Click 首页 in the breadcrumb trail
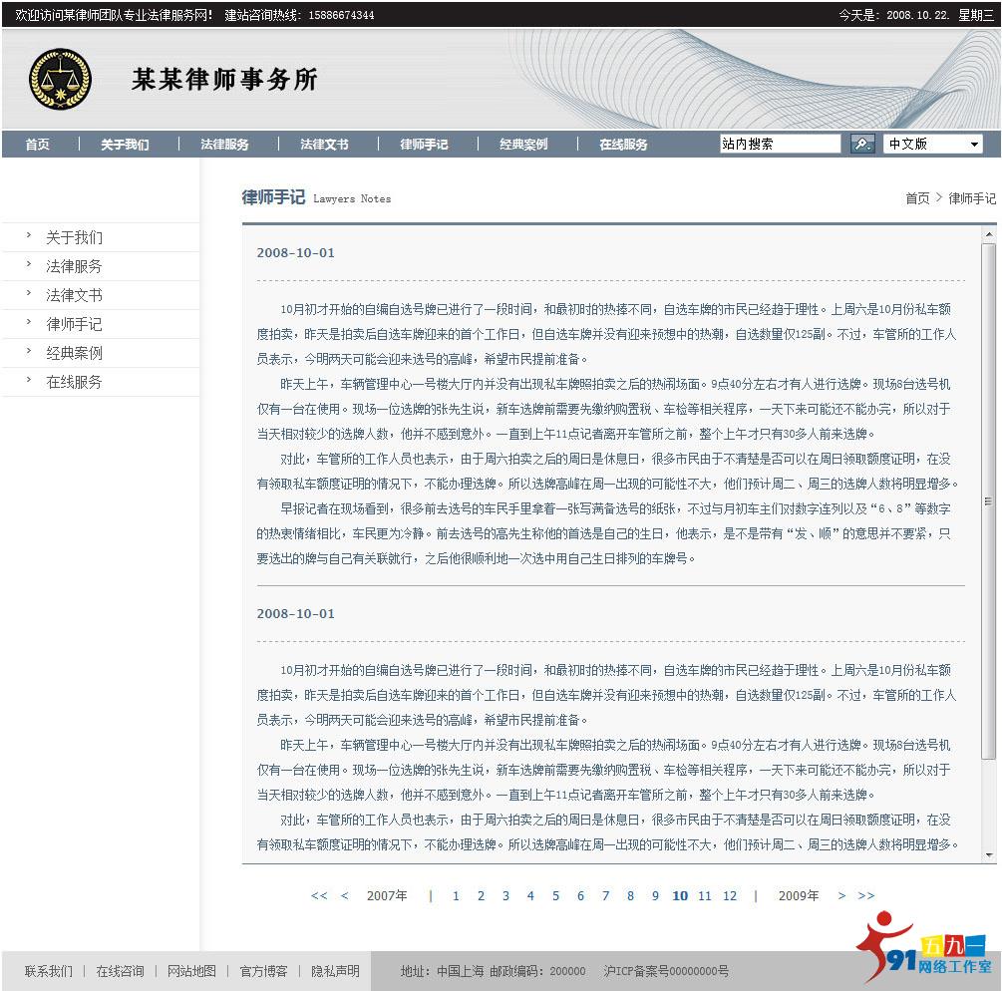The width and height of the screenshot is (1002, 991). pyautogui.click(x=916, y=197)
